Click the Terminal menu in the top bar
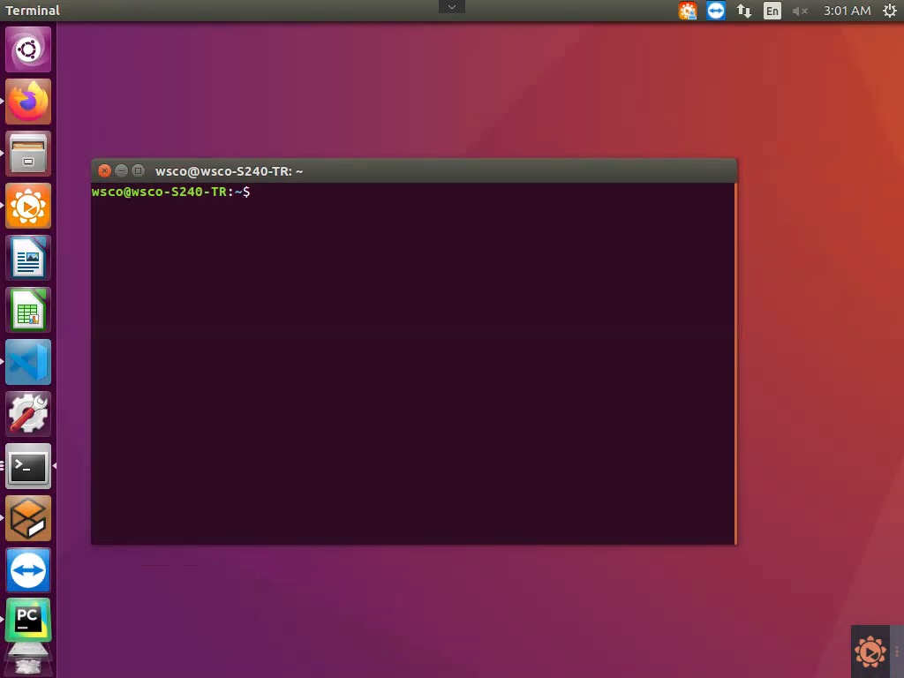The image size is (904, 678). [33, 11]
